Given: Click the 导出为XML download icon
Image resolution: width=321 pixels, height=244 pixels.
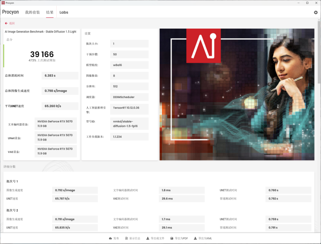Looking at the screenshot, I should pyautogui.click(x=195, y=239).
